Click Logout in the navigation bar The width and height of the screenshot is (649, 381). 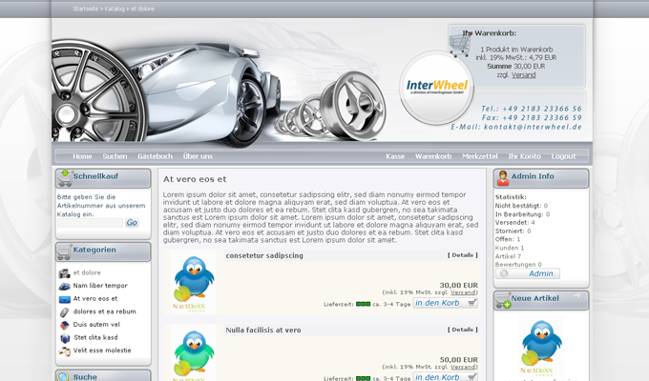point(563,156)
